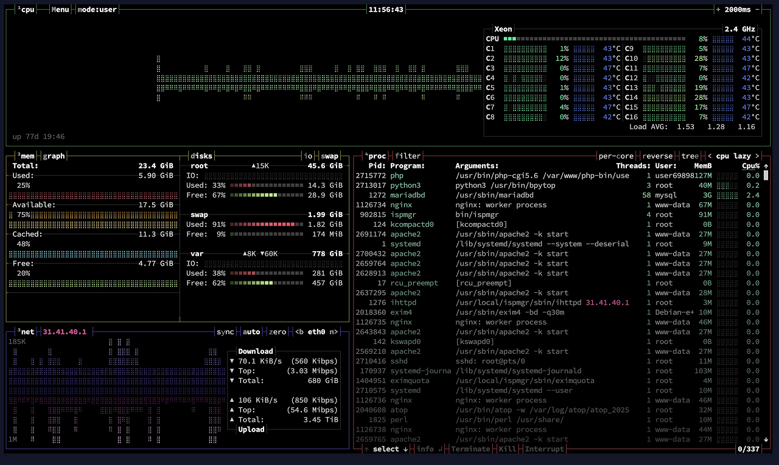Viewport: 779px width, 465px height.
Task: Click left arrow before cpu lazy sorting
Action: 710,156
